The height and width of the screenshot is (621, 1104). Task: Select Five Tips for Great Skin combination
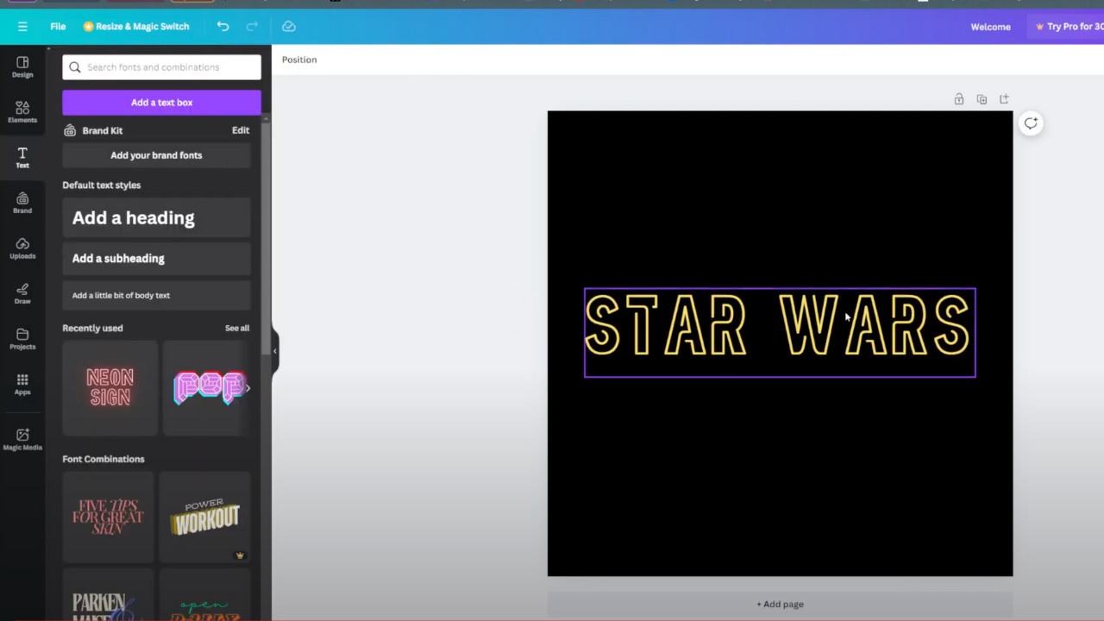[108, 517]
